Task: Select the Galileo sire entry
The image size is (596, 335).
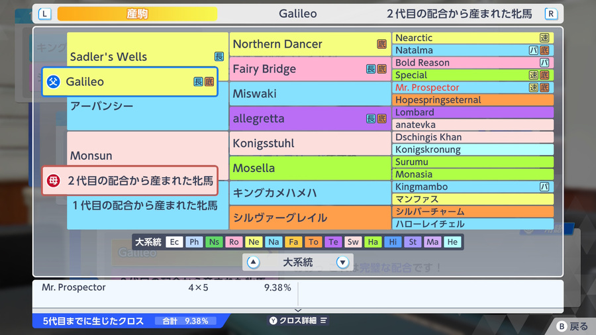Action: 130,81
